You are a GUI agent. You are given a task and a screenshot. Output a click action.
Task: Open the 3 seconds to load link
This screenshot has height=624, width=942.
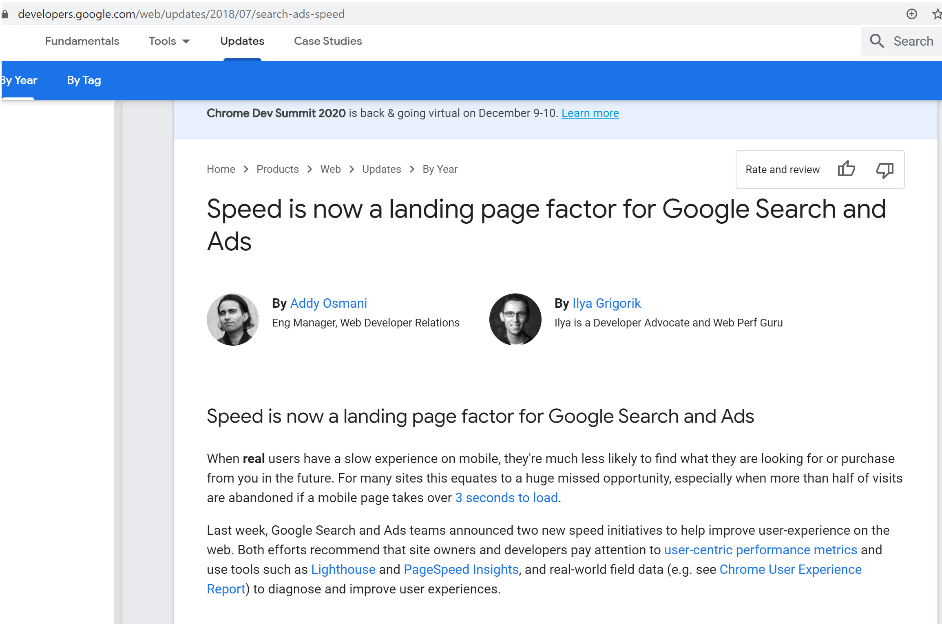506,498
